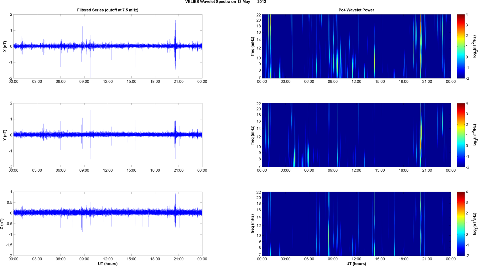Click the tallest positive spike in Y series
Viewport: 478px width, 266px height.
coord(90,111)
